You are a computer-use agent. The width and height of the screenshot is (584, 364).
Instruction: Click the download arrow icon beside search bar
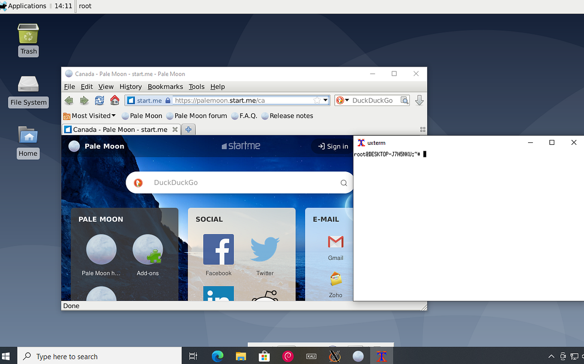click(419, 100)
